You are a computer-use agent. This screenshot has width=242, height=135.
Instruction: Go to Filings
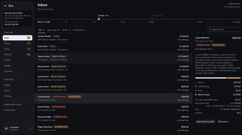(x=17, y=85)
